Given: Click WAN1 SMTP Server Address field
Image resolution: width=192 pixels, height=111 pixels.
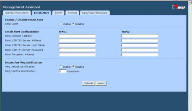Looking at the screenshot, I should (x=77, y=40).
